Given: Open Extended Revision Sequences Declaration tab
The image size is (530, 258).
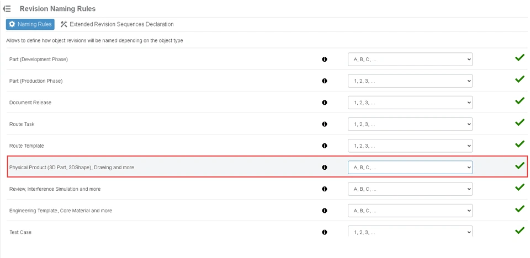Looking at the screenshot, I should coord(117,24).
